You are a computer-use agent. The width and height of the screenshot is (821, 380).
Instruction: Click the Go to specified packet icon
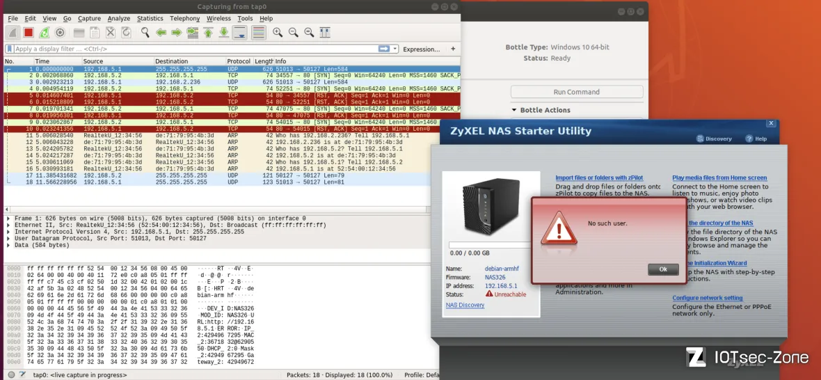pyautogui.click(x=192, y=33)
